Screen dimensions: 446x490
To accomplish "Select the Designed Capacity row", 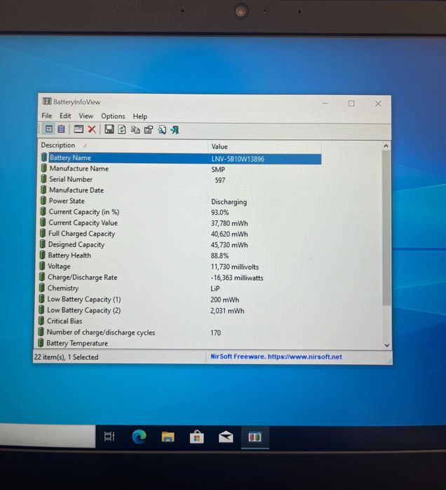I will [180, 245].
